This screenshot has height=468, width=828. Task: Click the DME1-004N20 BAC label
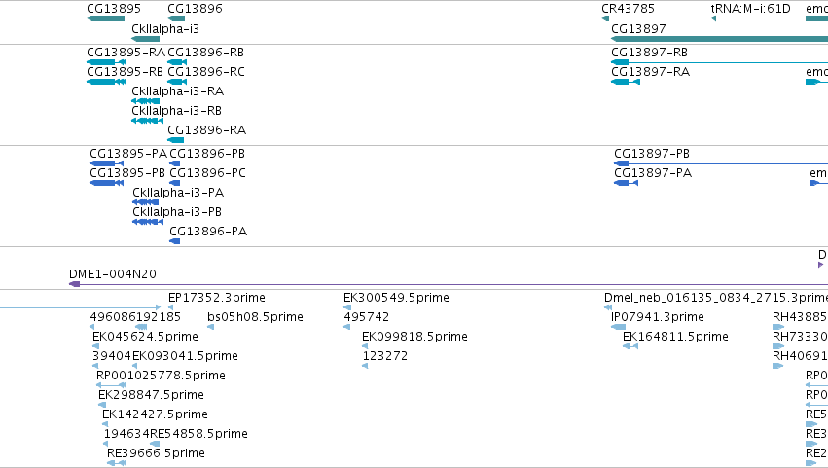point(113,274)
